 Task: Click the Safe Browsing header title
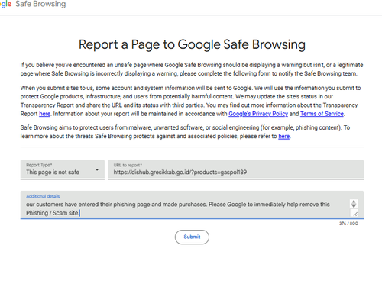click(x=40, y=4)
